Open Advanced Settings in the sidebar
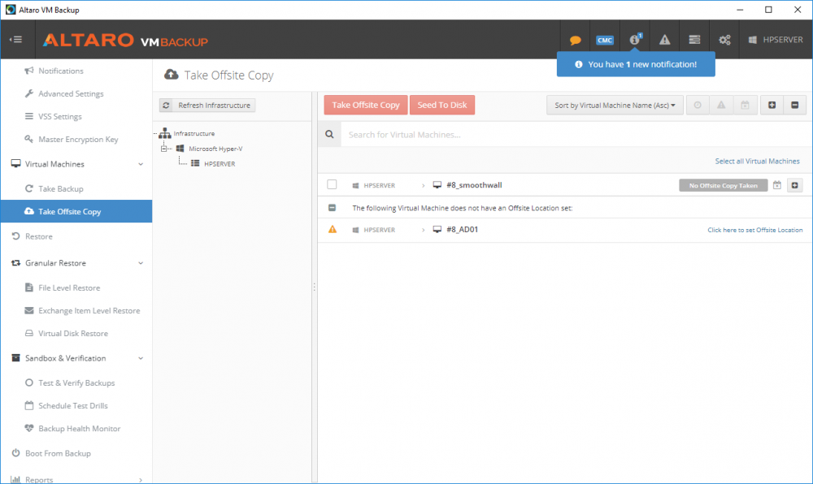813x484 pixels. pyautogui.click(x=71, y=93)
